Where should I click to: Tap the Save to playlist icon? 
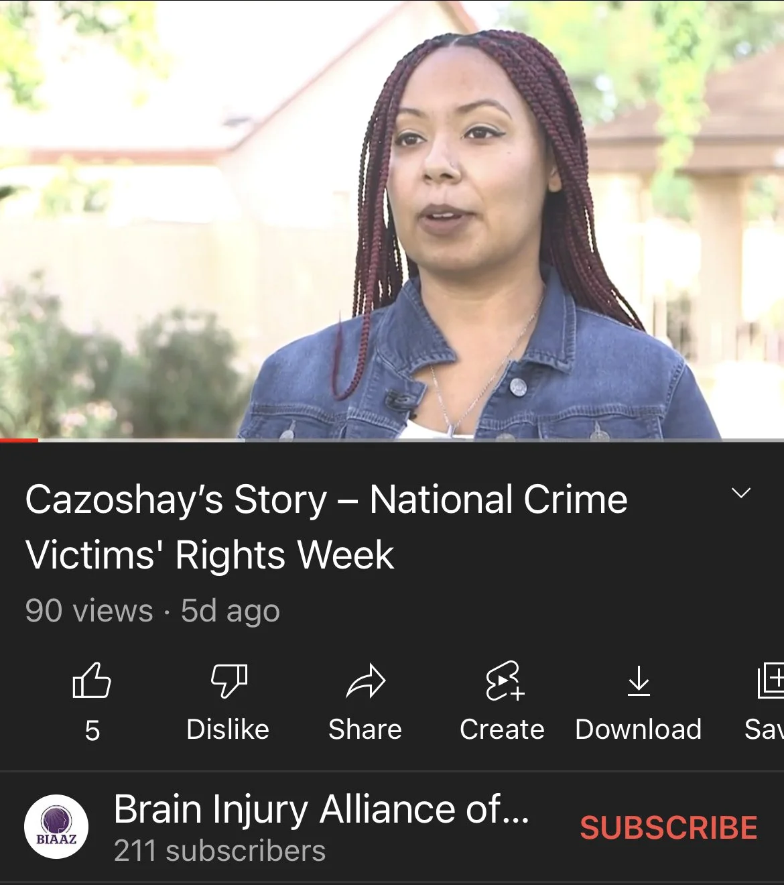point(771,681)
